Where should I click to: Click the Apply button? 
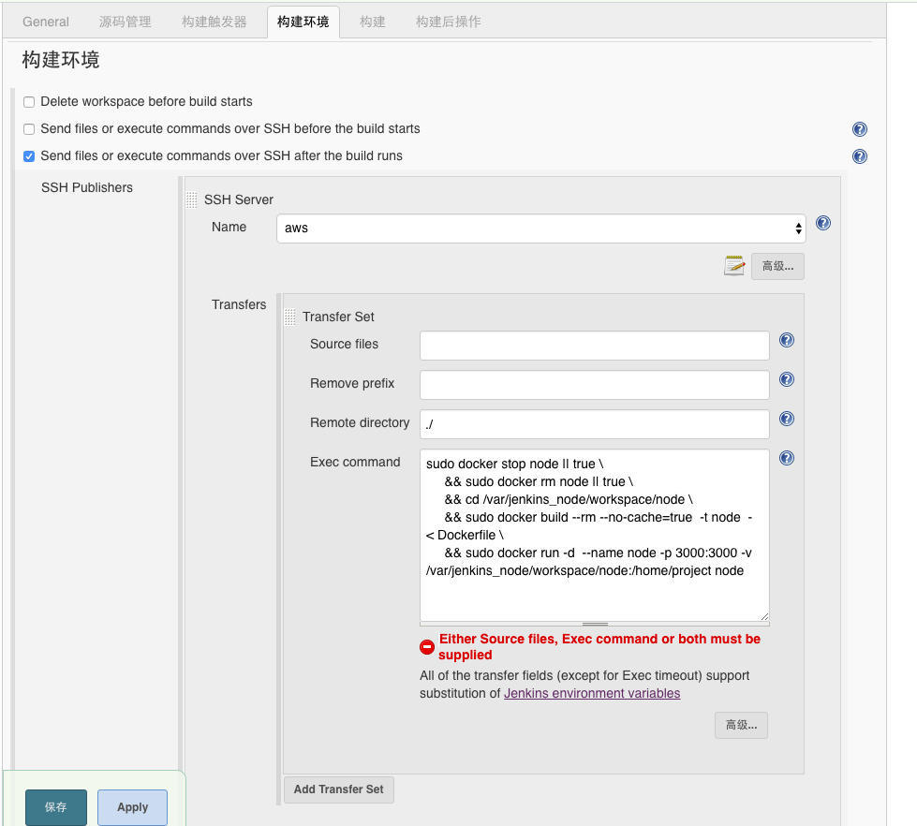tap(132, 807)
